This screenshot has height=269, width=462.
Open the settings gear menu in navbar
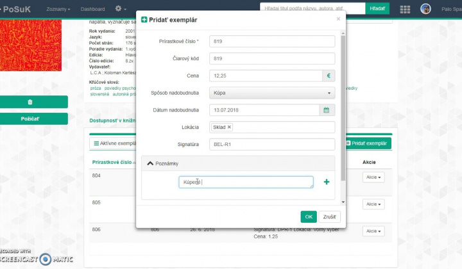point(120,9)
